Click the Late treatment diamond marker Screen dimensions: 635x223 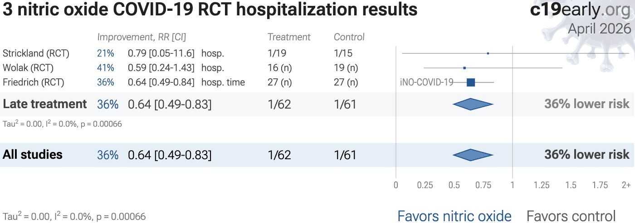pyautogui.click(x=473, y=104)
